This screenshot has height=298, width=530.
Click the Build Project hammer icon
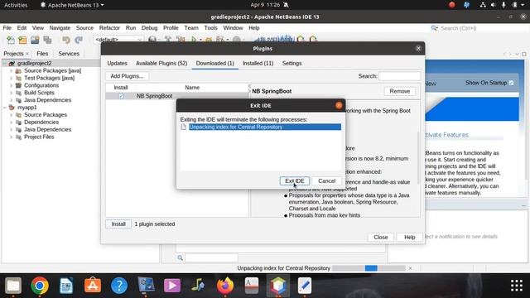167,40
